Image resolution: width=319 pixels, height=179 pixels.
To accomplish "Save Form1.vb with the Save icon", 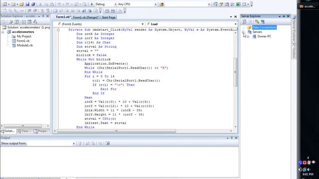I will pyautogui.click(x=27, y=4).
